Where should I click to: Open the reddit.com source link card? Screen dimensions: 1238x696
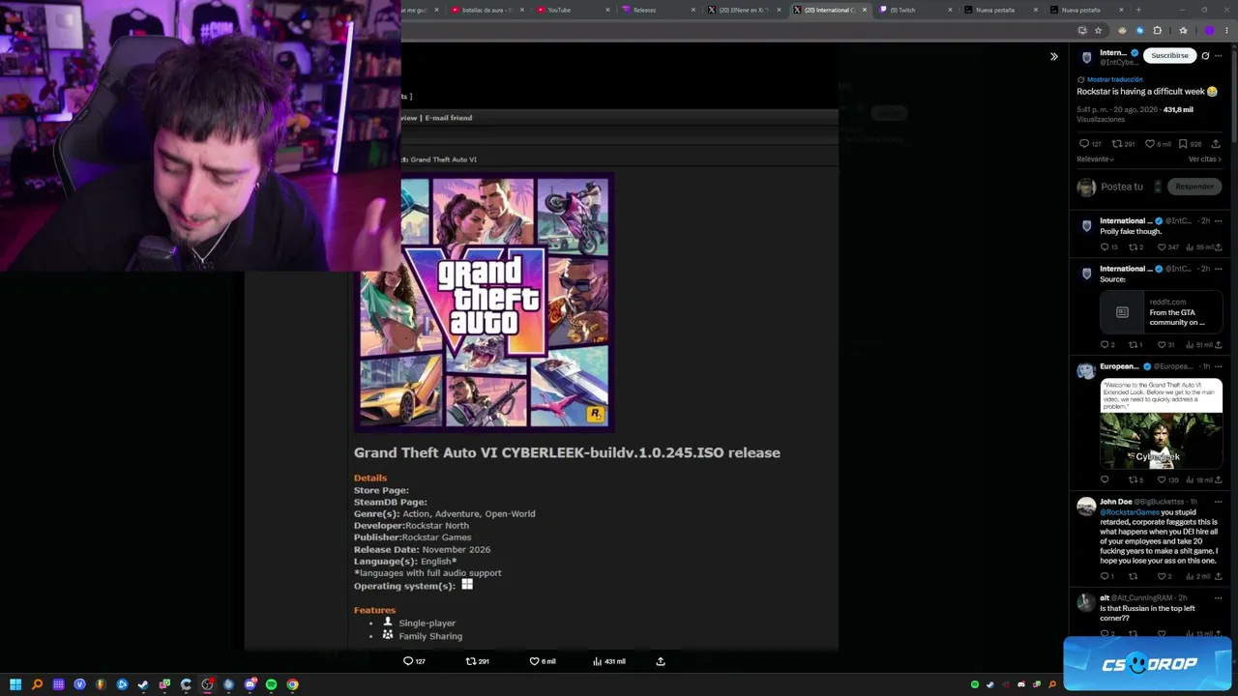[x=1161, y=312]
